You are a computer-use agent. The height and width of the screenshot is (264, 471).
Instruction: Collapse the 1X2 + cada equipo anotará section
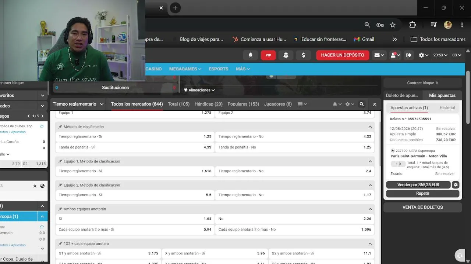click(370, 243)
